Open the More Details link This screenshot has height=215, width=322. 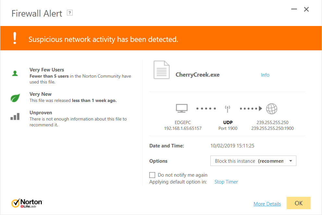267,204
